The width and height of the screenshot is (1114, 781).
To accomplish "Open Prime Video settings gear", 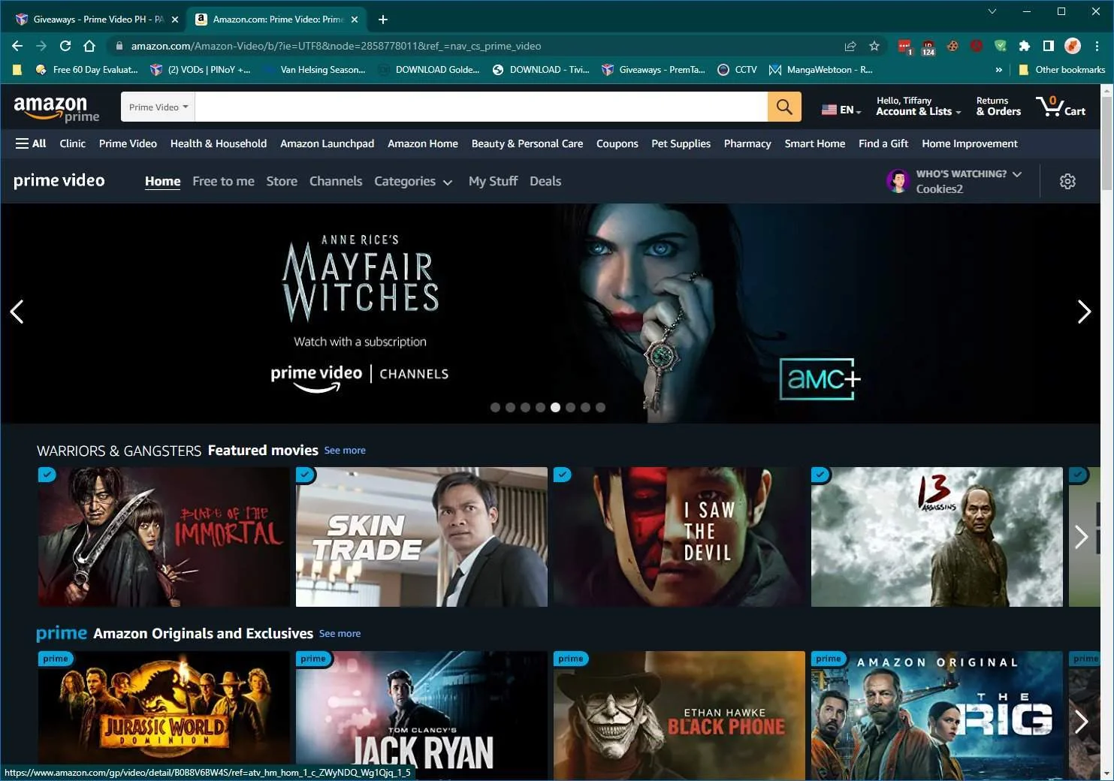I will [1067, 181].
